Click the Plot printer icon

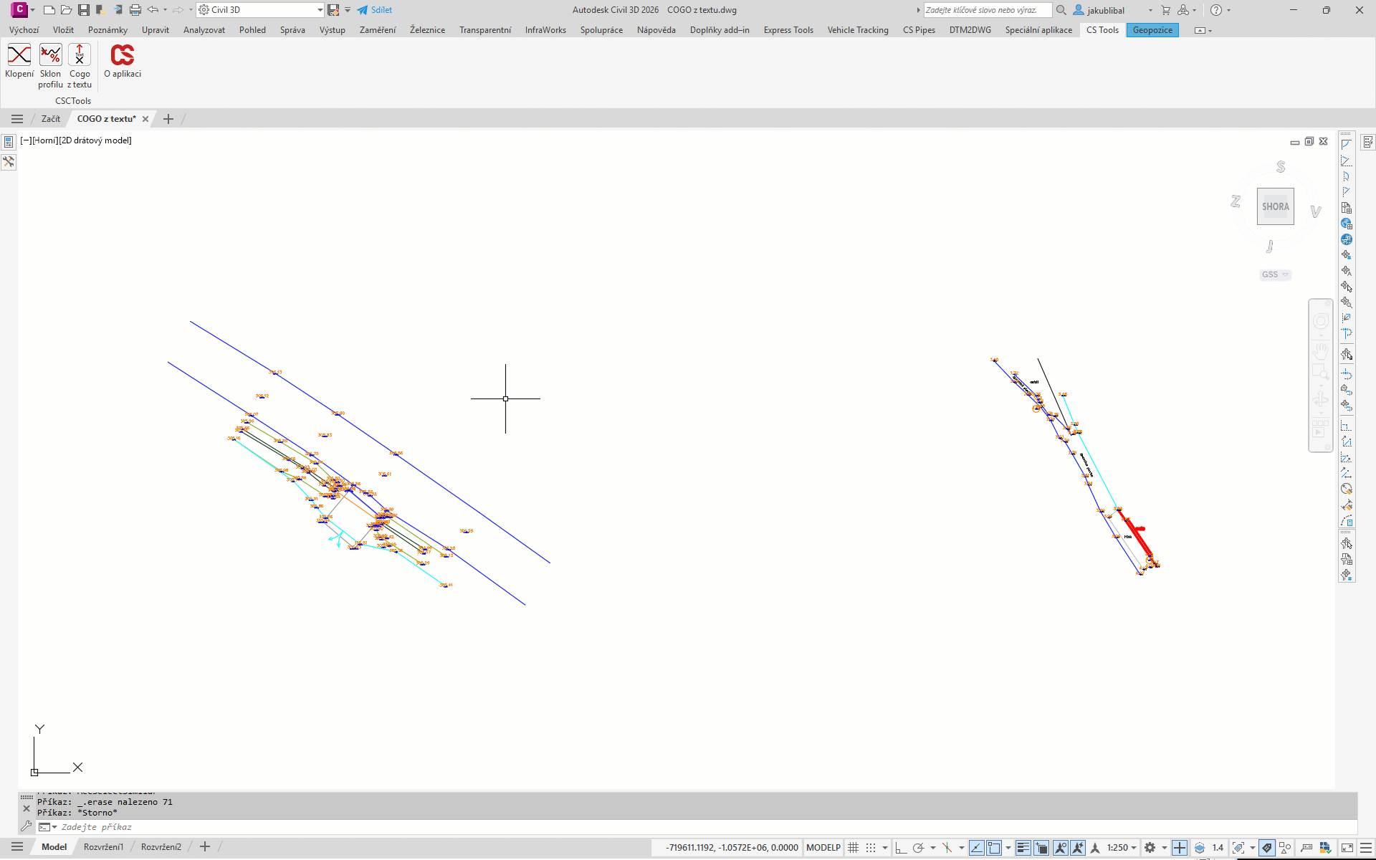(135, 10)
